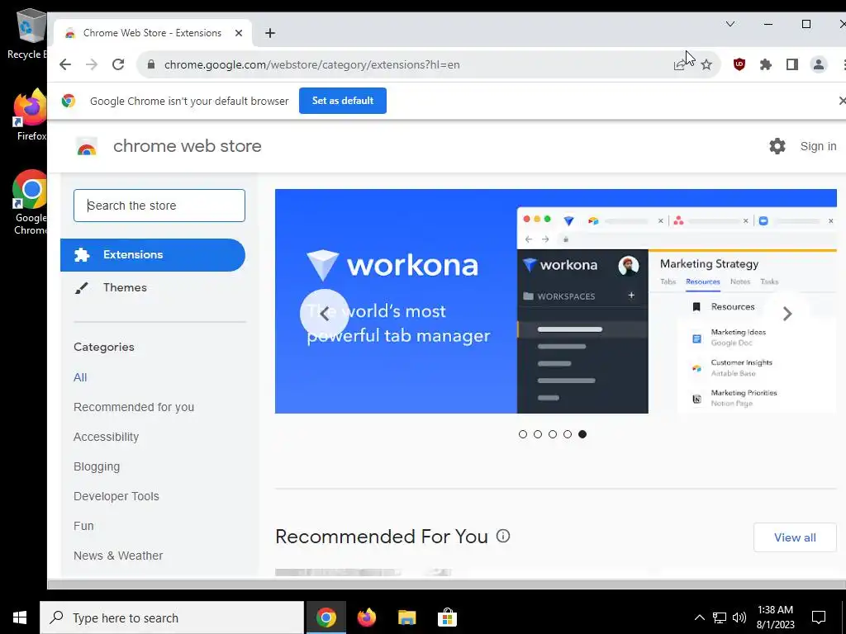846x634 pixels.
Task: Choose Developer Tools category
Action: click(x=116, y=496)
